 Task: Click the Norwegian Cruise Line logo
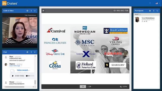(85, 30)
